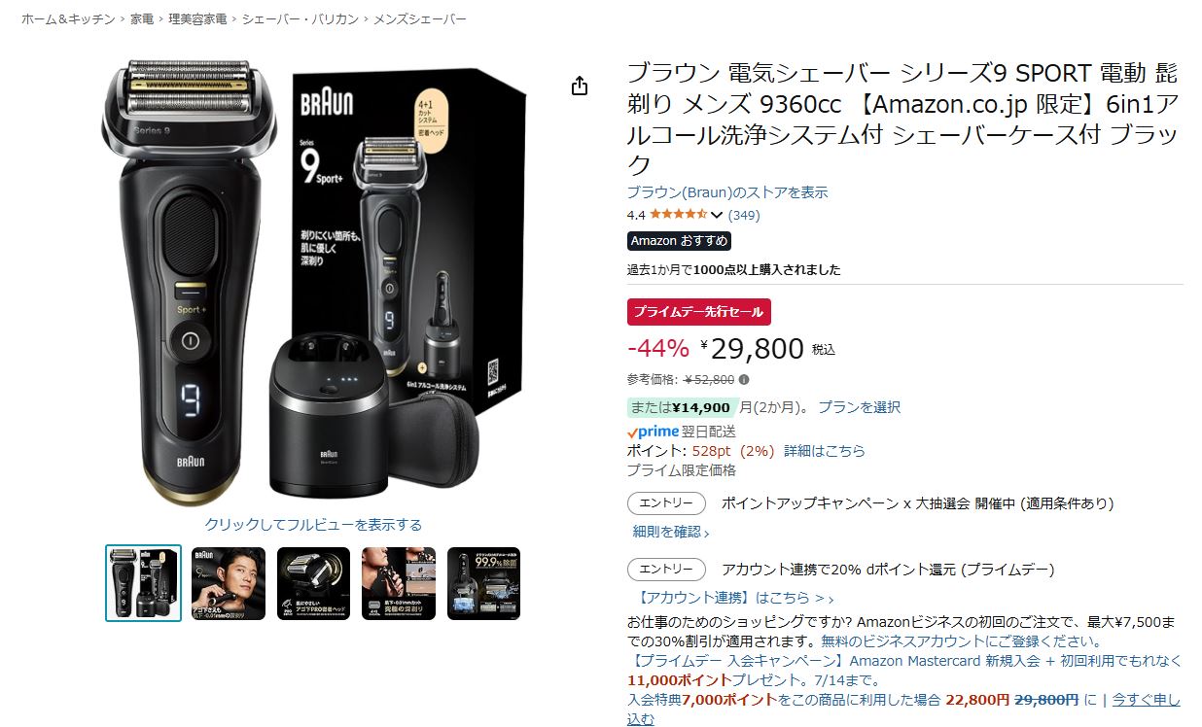Visit ブラウン(Braun)のストアを表示 link
Viewport: 1202px width, 727px height.
point(727,192)
